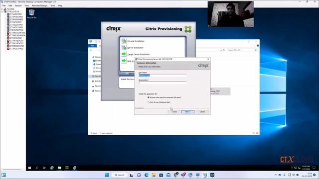319x179 pixels.
Task: Open the Session menu
Action: click(18, 5)
